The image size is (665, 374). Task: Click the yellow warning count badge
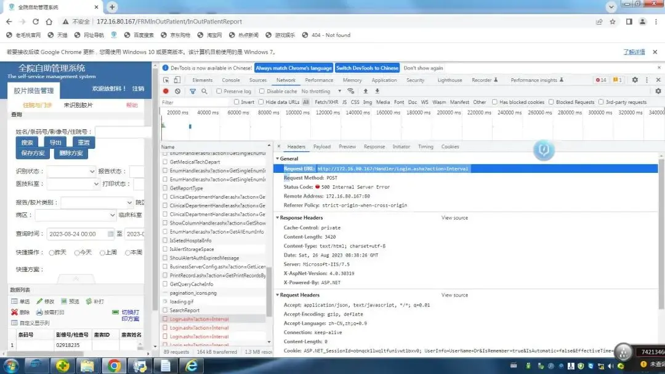(617, 79)
